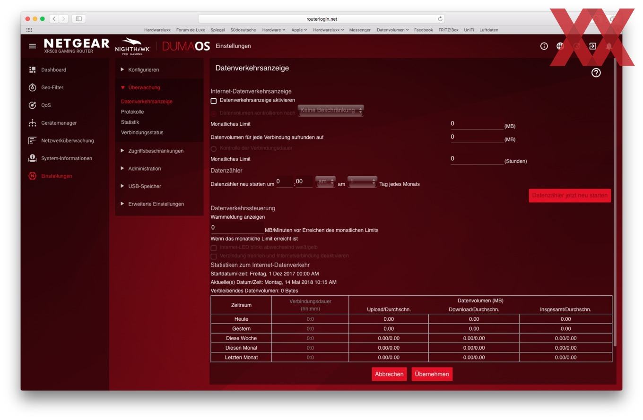Open FRITZ!Box bookmark
643x420 pixels.
[448, 30]
